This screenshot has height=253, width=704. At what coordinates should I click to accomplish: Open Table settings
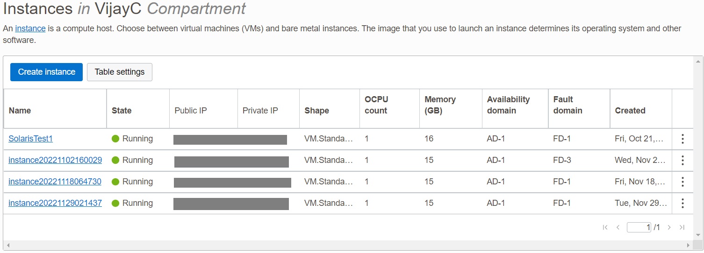(120, 72)
